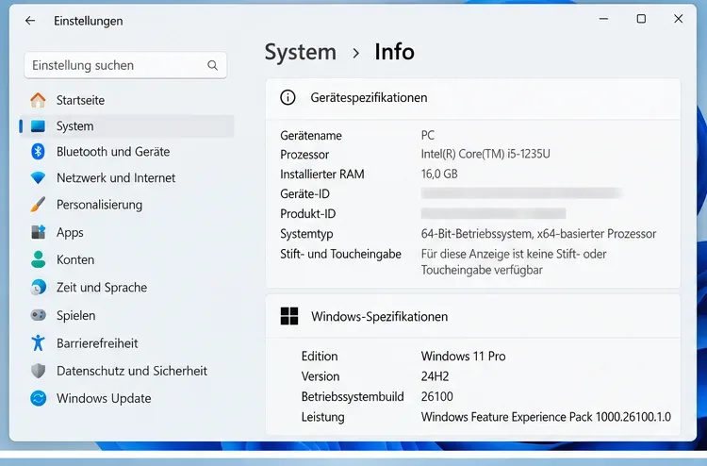Open Konten settings
Viewport: 707px width, 466px height.
pos(126,259)
